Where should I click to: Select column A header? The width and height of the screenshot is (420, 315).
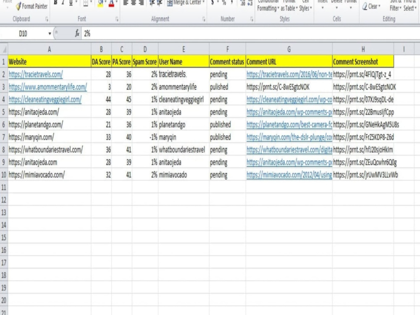click(49, 49)
